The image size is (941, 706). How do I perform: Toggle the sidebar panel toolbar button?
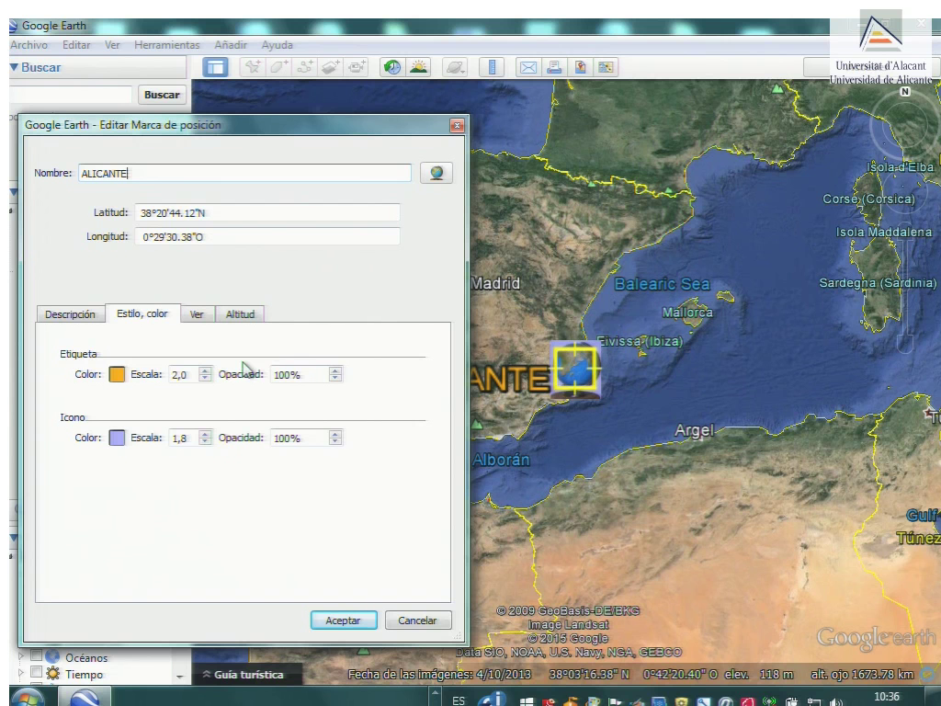(215, 67)
